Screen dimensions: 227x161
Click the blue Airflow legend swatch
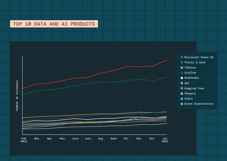point(182,73)
